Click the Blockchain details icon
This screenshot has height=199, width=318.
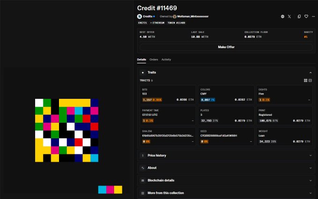(x=143, y=180)
